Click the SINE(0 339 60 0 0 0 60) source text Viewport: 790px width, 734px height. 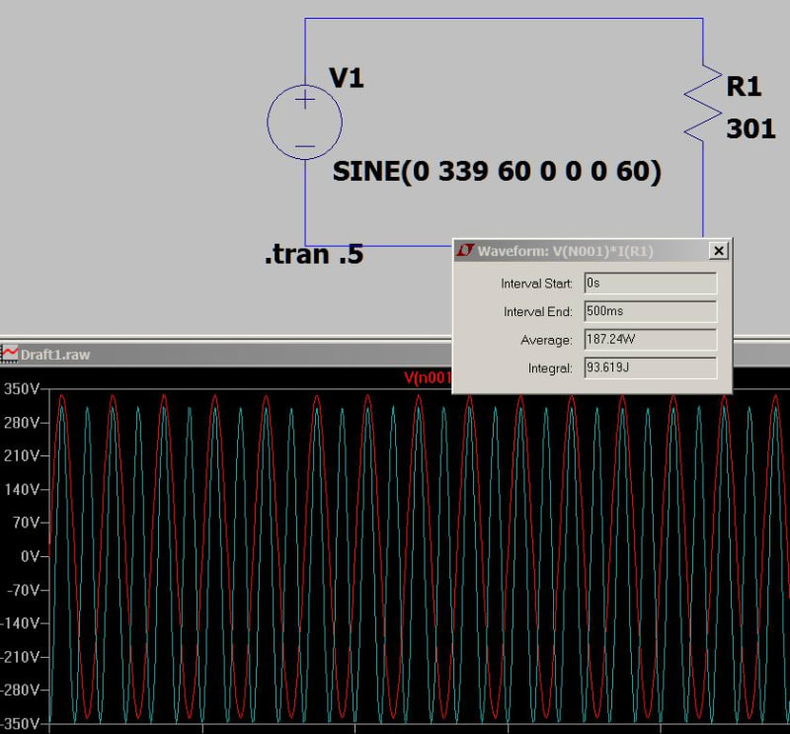[x=497, y=172]
